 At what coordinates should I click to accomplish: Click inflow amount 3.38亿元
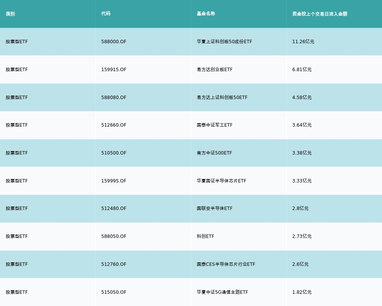(302, 153)
